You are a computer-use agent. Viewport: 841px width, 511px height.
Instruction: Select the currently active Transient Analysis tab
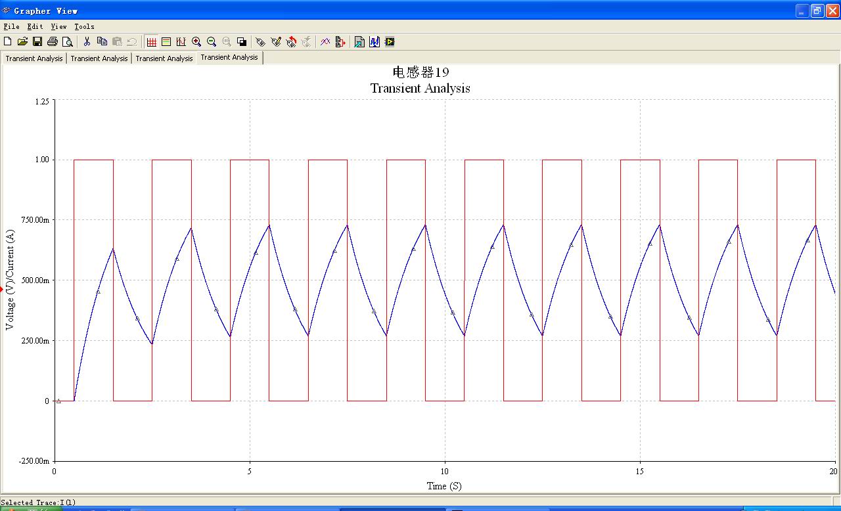[229, 57]
